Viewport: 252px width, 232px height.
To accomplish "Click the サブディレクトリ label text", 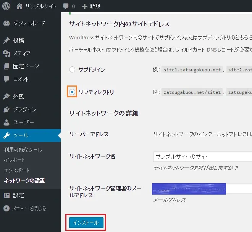I will tap(96, 92).
